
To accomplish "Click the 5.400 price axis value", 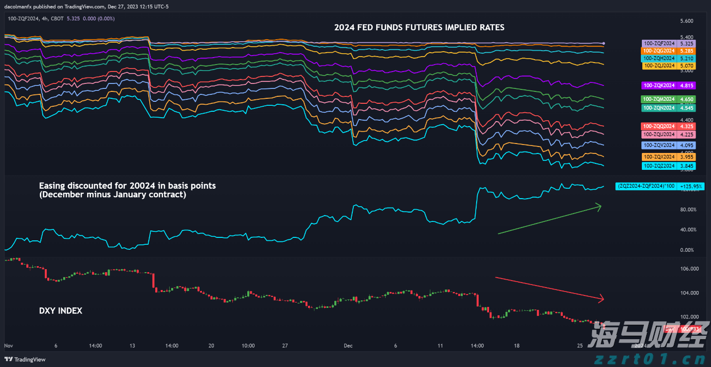I will (x=686, y=37).
